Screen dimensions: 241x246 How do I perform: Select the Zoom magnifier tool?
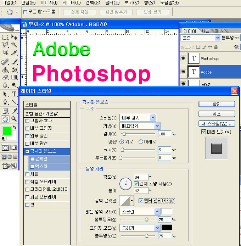(x=14, y=119)
